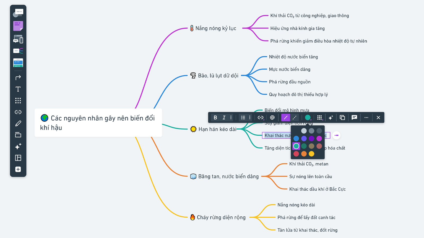Image resolution: width=424 pixels, height=238 pixels.
Task: Click the AI sparkle icon in sidebar
Action: pos(18,147)
